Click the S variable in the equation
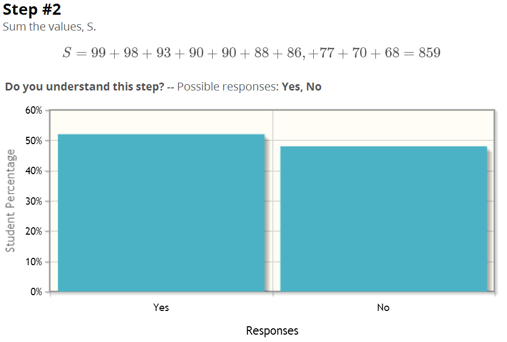This screenshot has height=342, width=507. click(67, 53)
